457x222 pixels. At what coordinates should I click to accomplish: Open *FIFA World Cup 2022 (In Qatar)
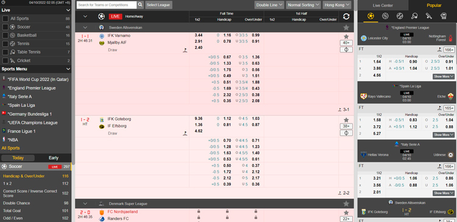click(38, 80)
